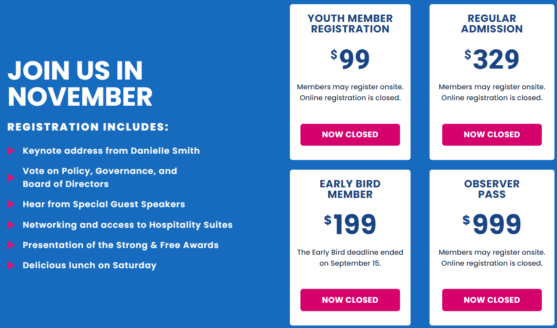
Task: Click the arrow bullet beside Networking and access
Action: (11, 225)
